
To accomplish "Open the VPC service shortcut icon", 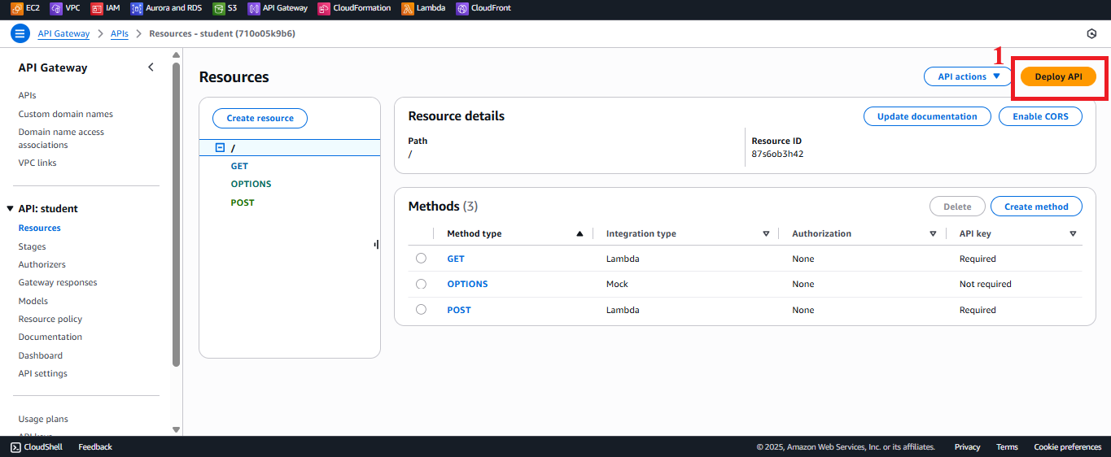I will pyautogui.click(x=55, y=9).
